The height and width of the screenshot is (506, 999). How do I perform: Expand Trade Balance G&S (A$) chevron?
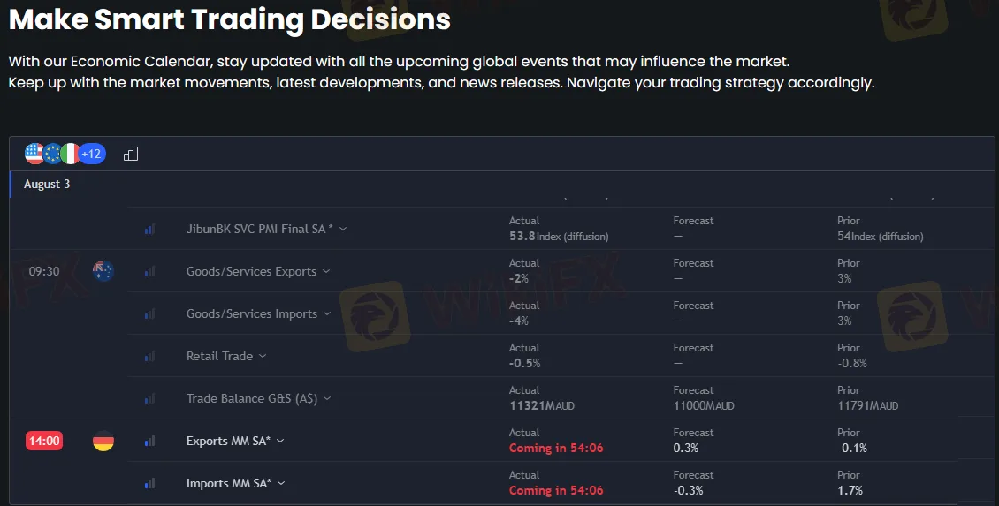click(327, 398)
